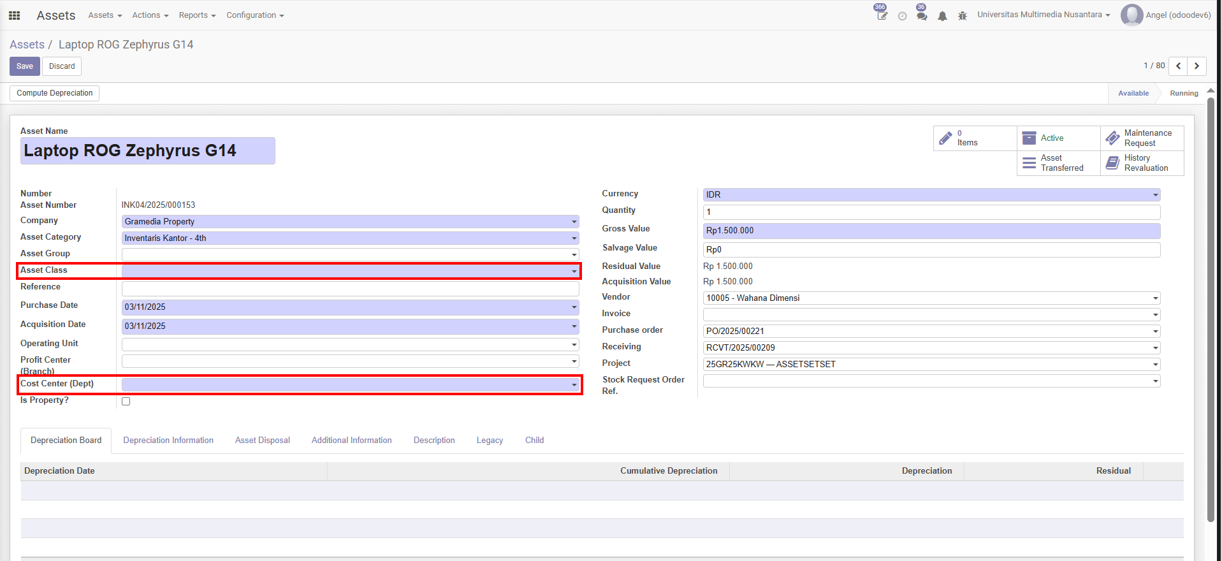Open the debug bug icon
Viewport: 1222px width, 561px height.
click(x=963, y=16)
